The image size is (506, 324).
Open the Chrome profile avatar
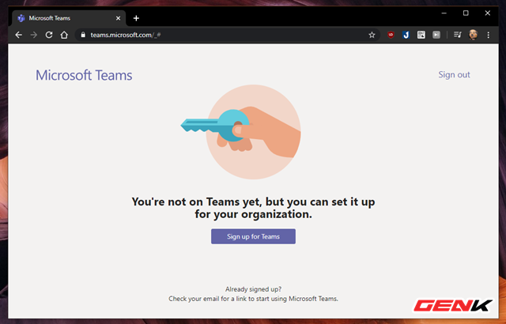(473, 35)
